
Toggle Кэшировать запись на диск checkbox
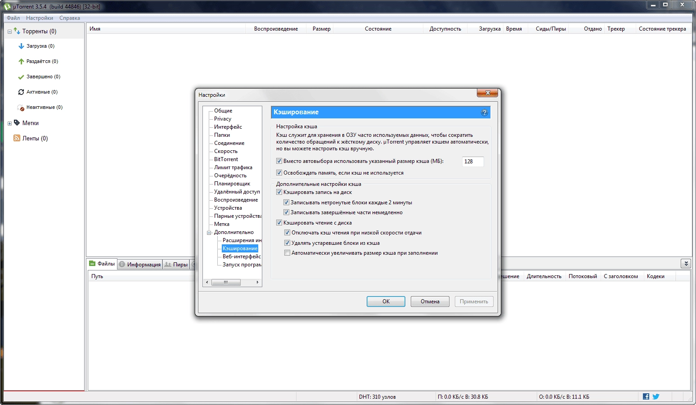click(279, 192)
